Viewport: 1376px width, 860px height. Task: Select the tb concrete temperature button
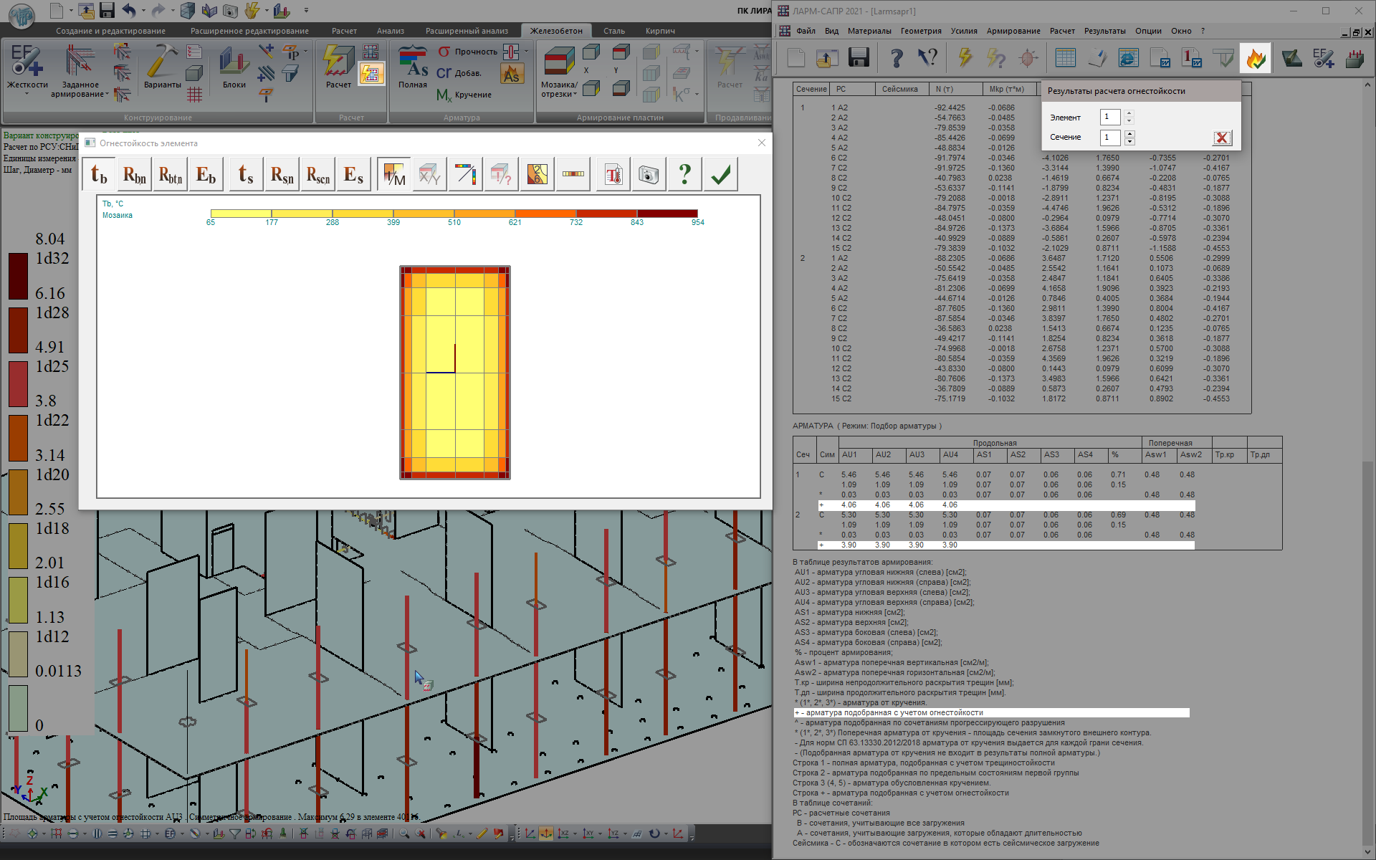tap(99, 175)
